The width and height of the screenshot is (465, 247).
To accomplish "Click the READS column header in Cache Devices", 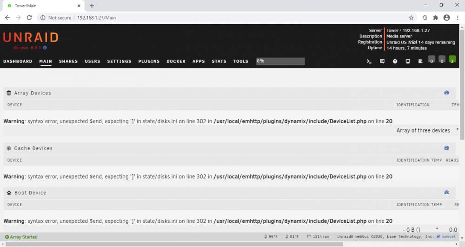I will click(x=452, y=160).
